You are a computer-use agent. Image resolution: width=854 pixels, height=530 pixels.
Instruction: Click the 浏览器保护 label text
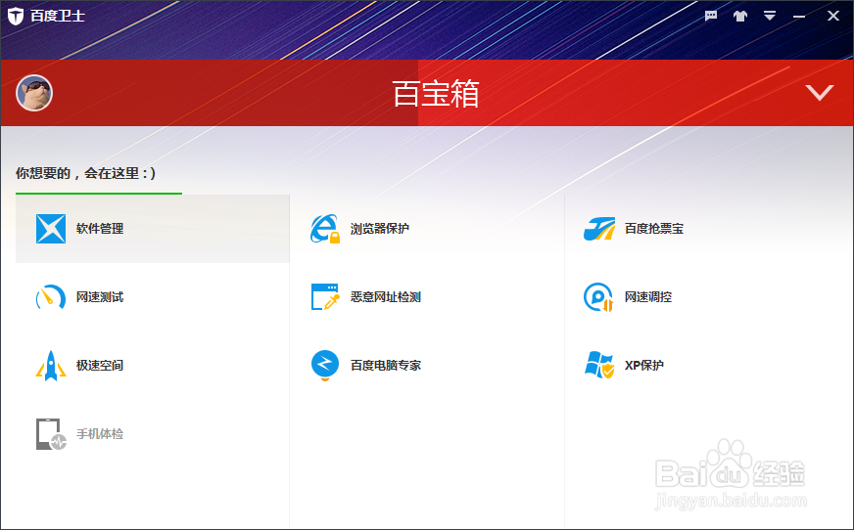pyautogui.click(x=380, y=228)
